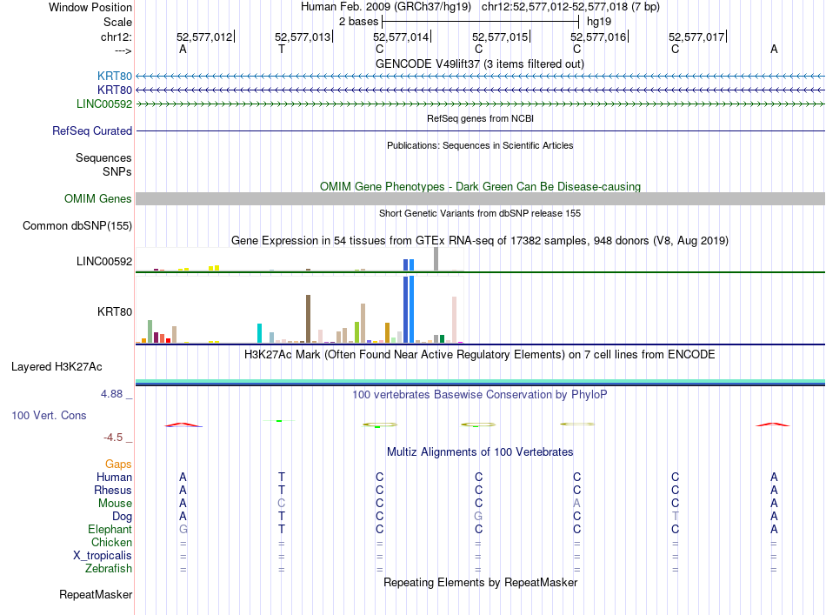
Task: Click the RepeatMasker track label
Action: pos(96,594)
